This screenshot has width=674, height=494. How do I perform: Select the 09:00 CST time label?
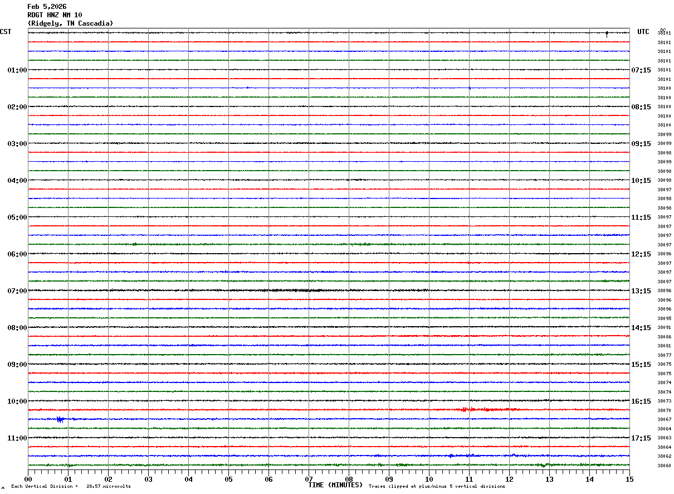point(17,365)
